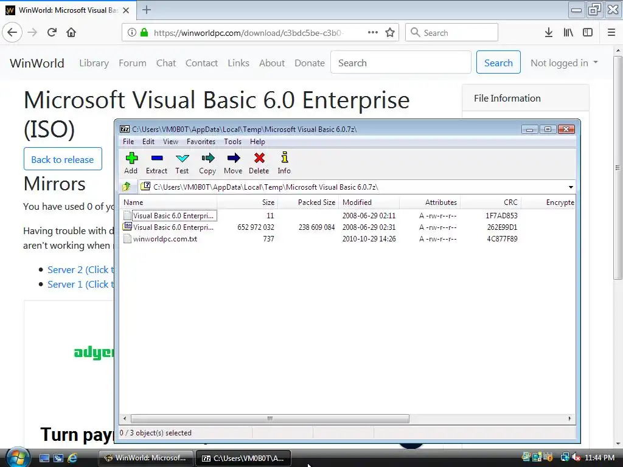Open the About nav link
Viewport: 623px width, 467px height.
coord(272,63)
